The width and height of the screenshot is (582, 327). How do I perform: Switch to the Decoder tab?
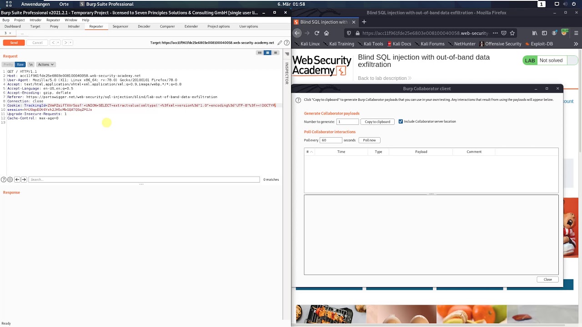pyautogui.click(x=144, y=26)
